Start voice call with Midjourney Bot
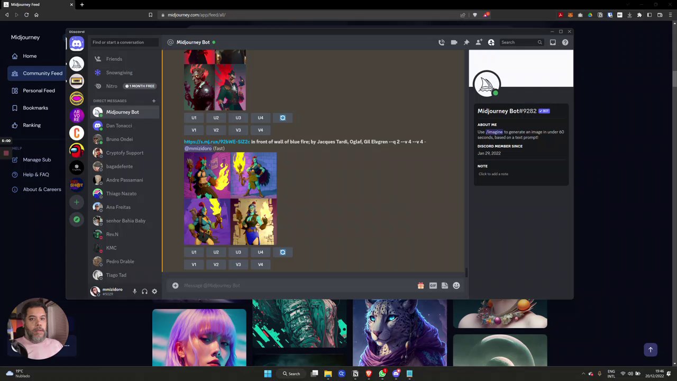The image size is (677, 381). [x=442, y=42]
